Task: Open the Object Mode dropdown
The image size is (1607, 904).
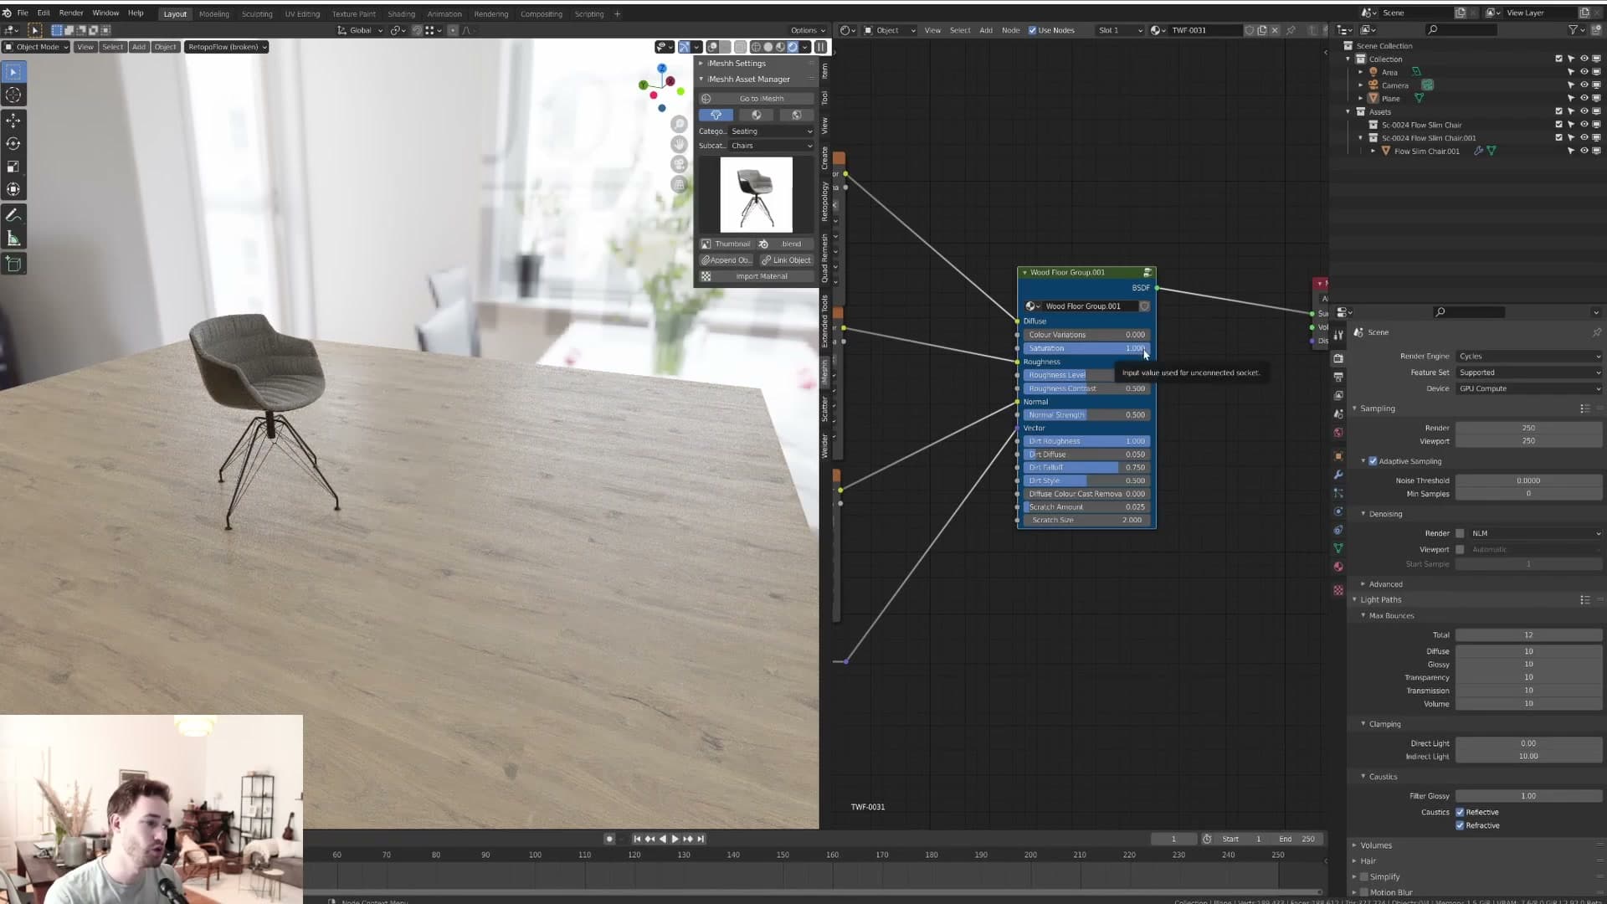Action: coord(37,47)
